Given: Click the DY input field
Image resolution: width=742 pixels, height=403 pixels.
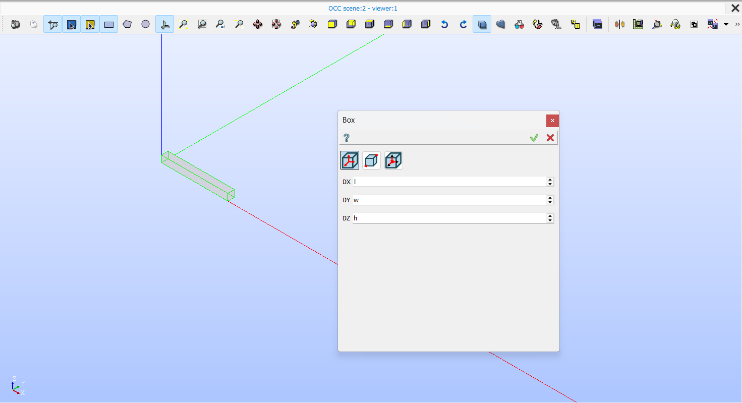Looking at the screenshot, I should click(449, 200).
